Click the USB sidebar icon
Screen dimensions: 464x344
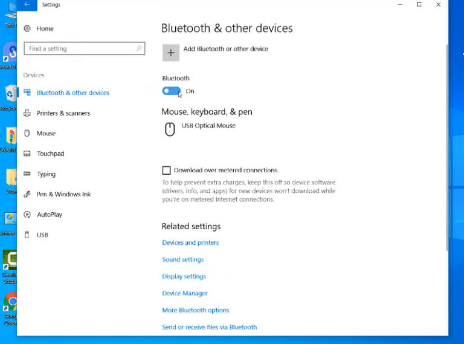pyautogui.click(x=27, y=235)
